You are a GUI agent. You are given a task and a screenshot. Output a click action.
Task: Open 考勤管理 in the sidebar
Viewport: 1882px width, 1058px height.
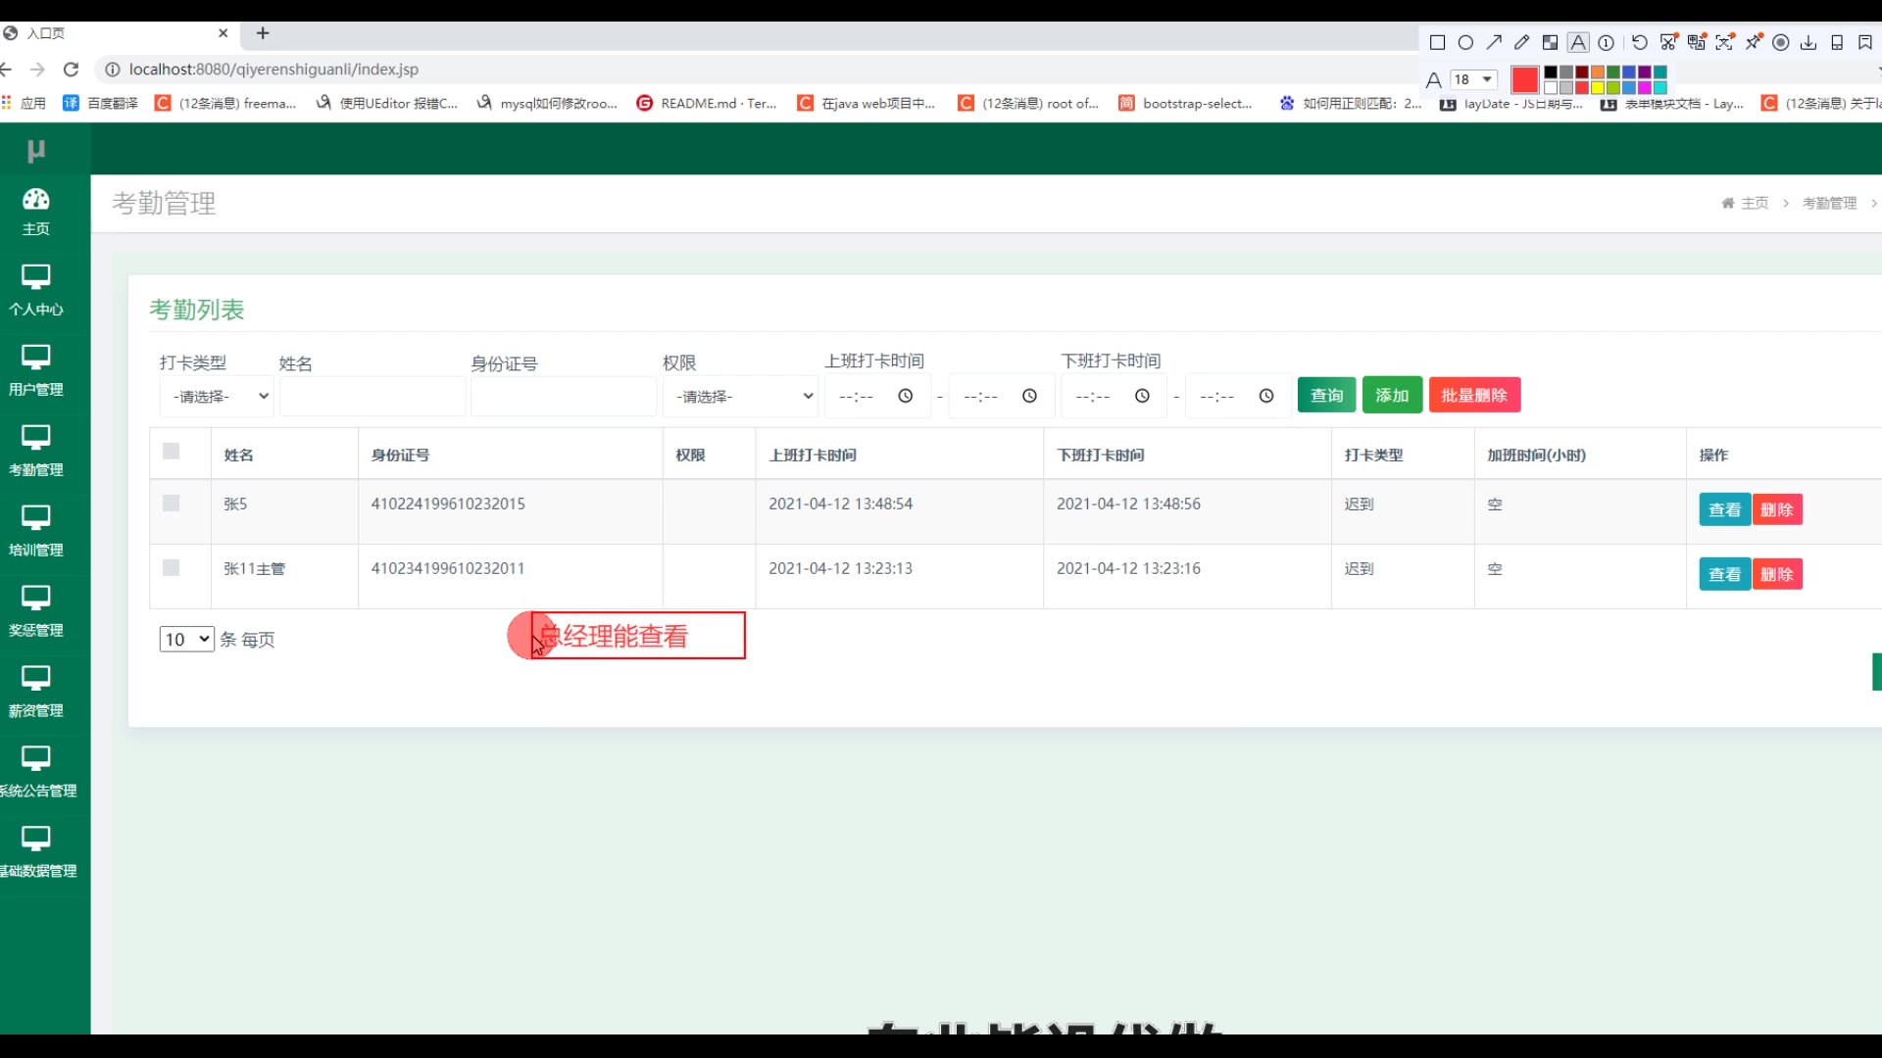[x=36, y=452]
